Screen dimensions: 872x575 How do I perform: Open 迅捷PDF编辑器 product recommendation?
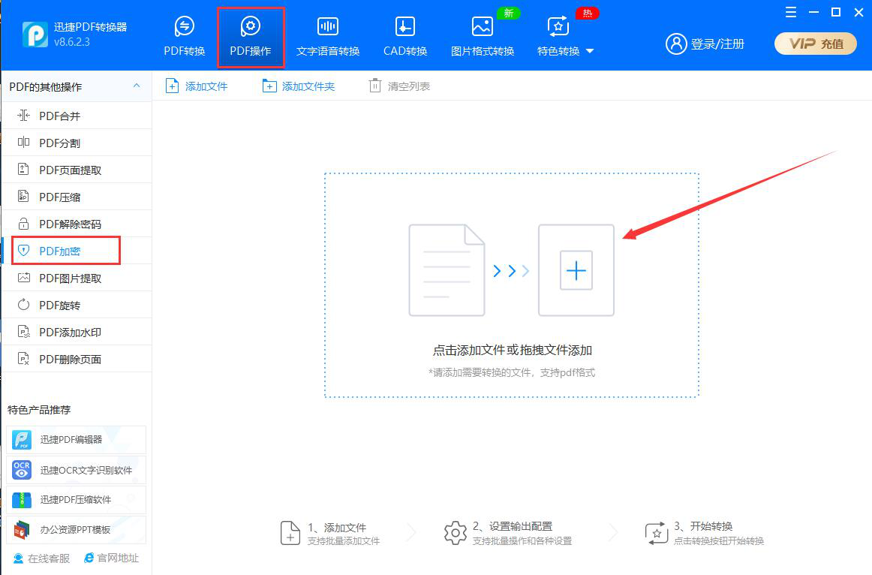pyautogui.click(x=77, y=440)
